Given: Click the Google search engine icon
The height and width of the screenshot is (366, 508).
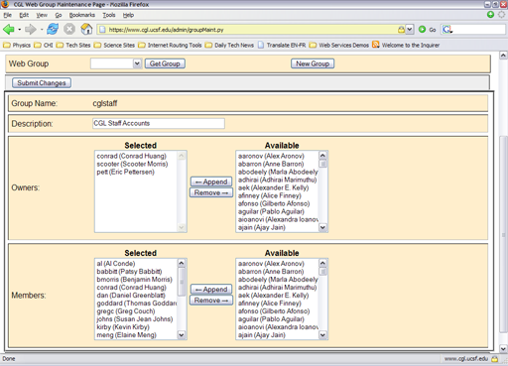Looking at the screenshot, I should pyautogui.click(x=447, y=30).
